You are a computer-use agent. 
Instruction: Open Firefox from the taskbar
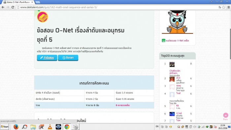tap(16, 127)
